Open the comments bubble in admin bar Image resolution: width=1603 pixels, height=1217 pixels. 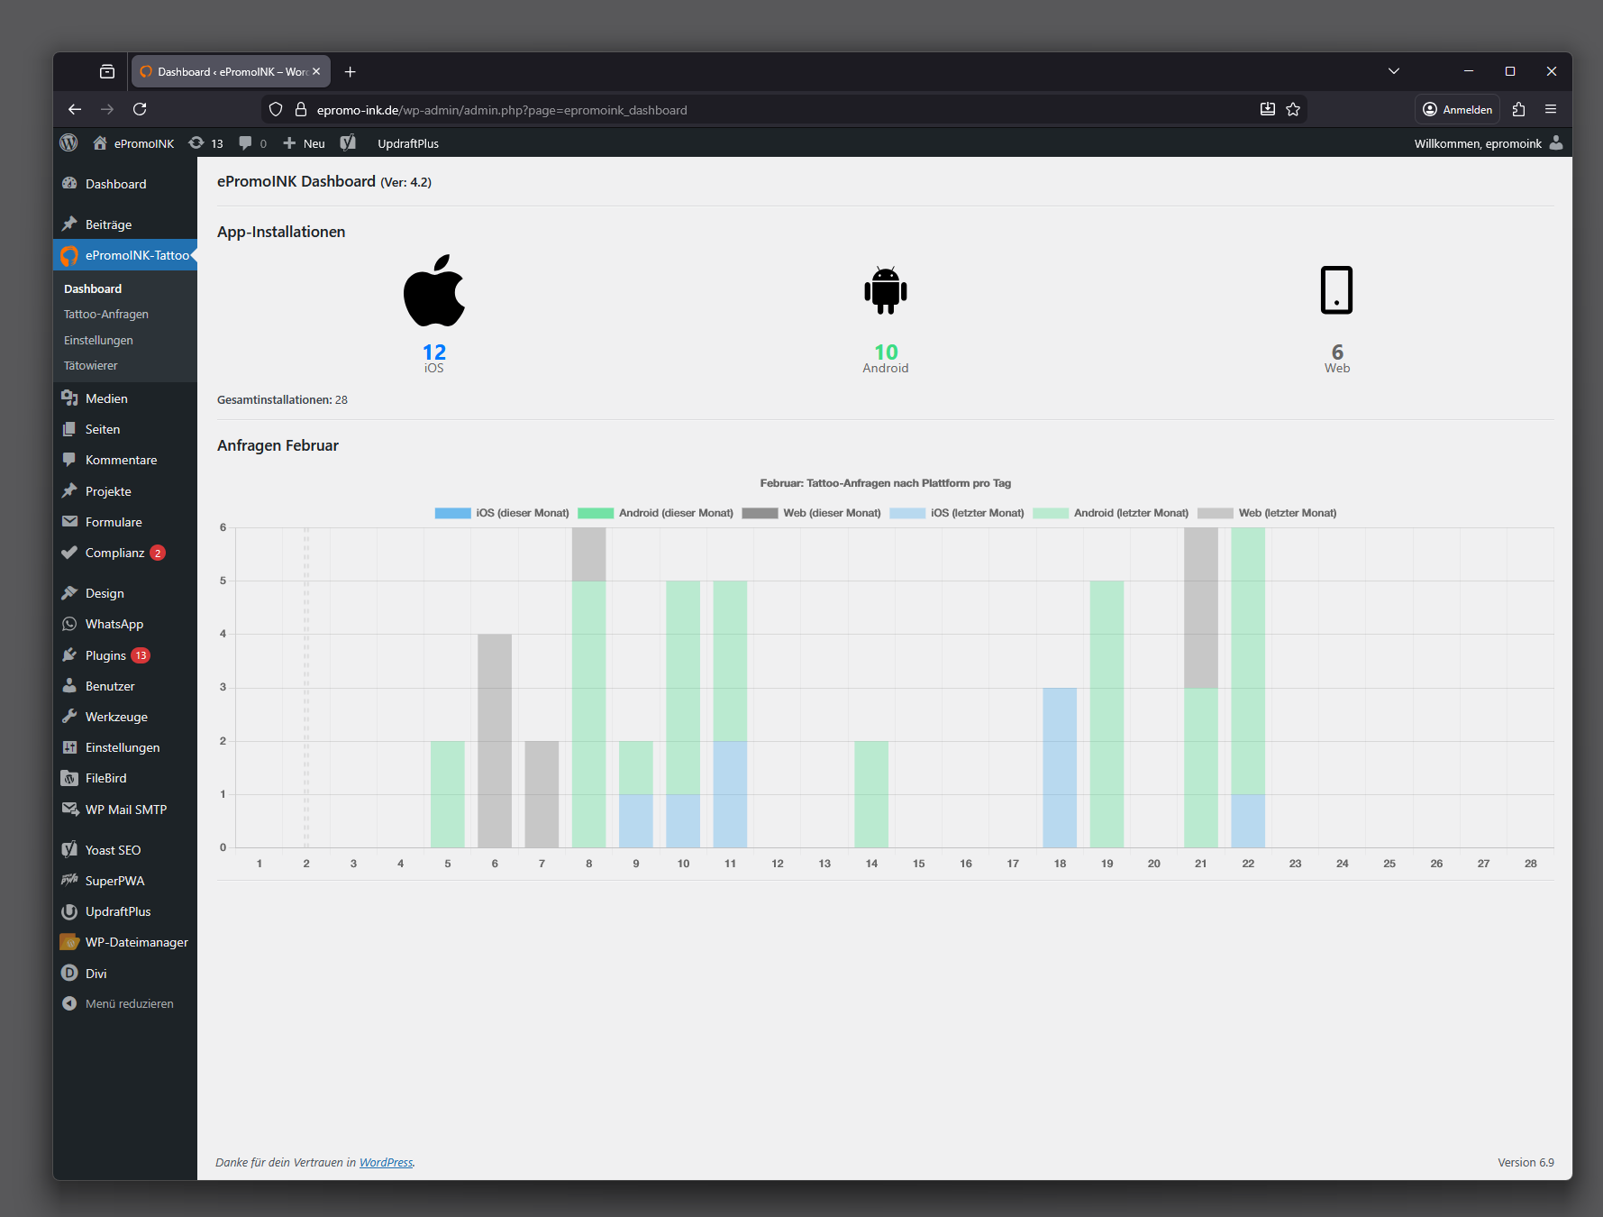tap(252, 143)
